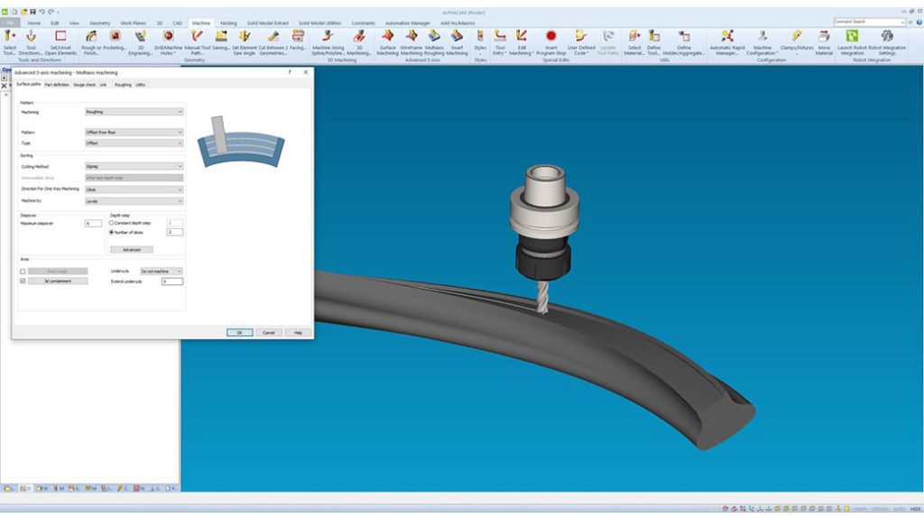The height and width of the screenshot is (517, 924).
Task: Choose the Drill/Machine Holes tool
Action: click(167, 36)
